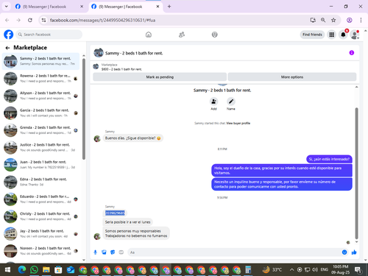Image resolution: width=368 pixels, height=276 pixels.
Task: Click the zoom magnifier icon in address bar
Action: (323, 20)
